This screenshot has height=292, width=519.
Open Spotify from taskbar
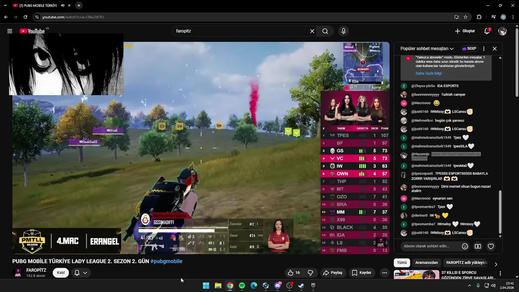click(242, 286)
